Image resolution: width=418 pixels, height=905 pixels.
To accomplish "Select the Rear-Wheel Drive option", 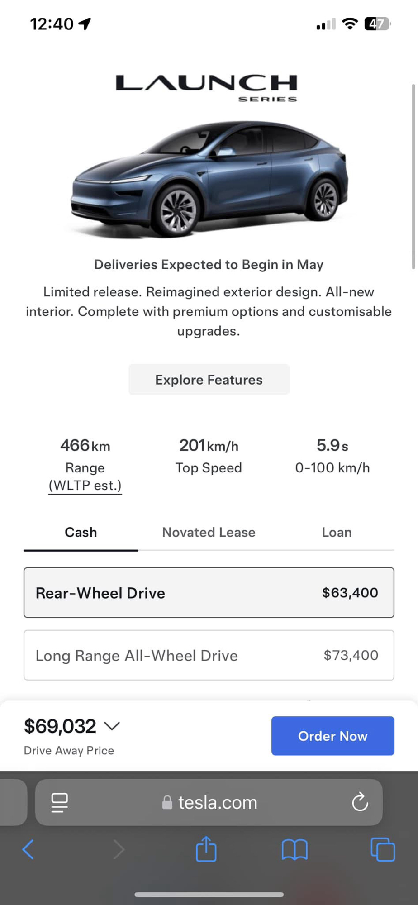I will [209, 592].
